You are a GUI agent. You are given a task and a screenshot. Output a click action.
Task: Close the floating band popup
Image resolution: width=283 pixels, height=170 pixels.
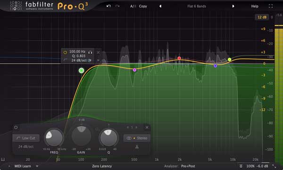pyautogui.click(x=98, y=52)
